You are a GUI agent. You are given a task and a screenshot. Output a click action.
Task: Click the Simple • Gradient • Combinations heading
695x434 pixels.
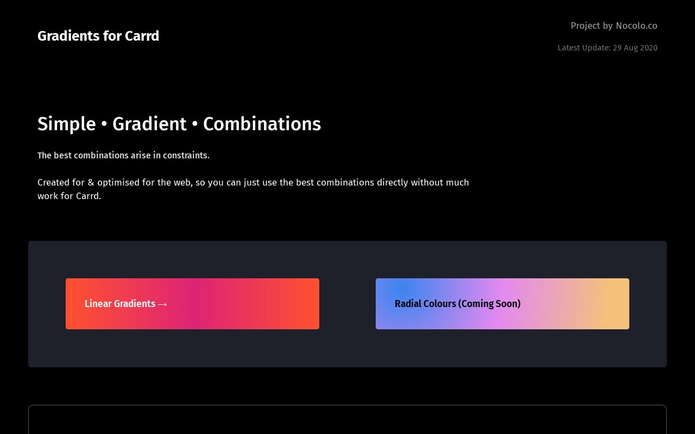[179, 124]
